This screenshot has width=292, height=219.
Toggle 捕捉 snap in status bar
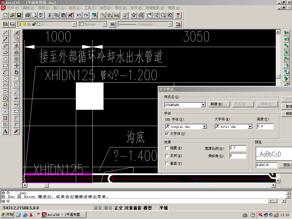[98, 208]
